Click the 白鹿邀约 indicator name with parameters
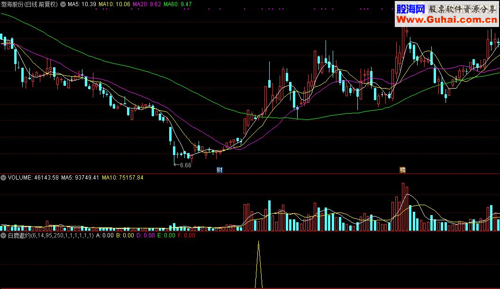The height and width of the screenshot is (289, 500). [x=51, y=236]
